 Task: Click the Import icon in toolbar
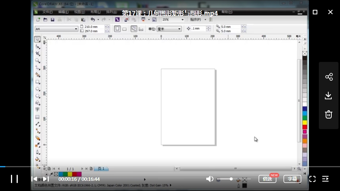pyautogui.click(x=127, y=20)
